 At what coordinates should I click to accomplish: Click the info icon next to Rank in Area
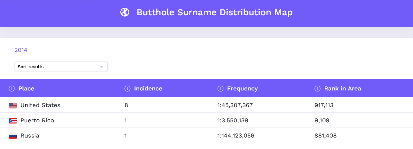[317, 89]
